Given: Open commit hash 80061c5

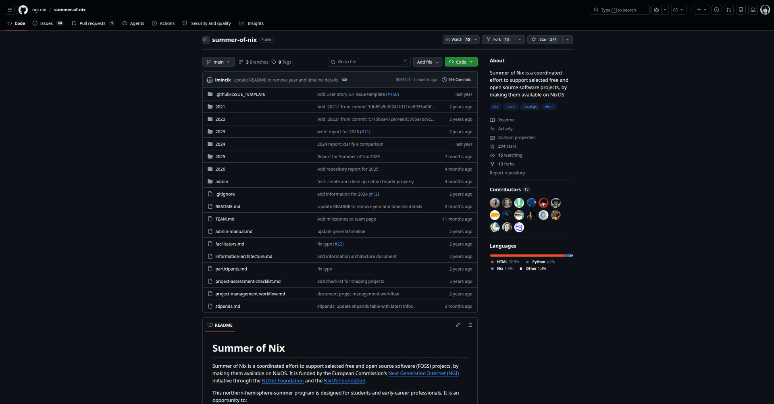Looking at the screenshot, I should pos(403,80).
